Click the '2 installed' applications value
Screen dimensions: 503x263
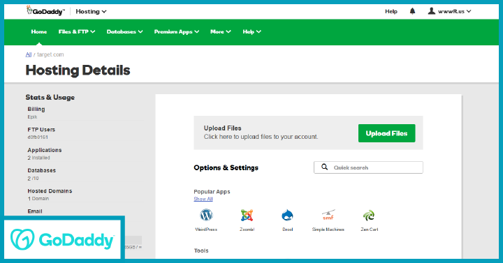(39, 158)
